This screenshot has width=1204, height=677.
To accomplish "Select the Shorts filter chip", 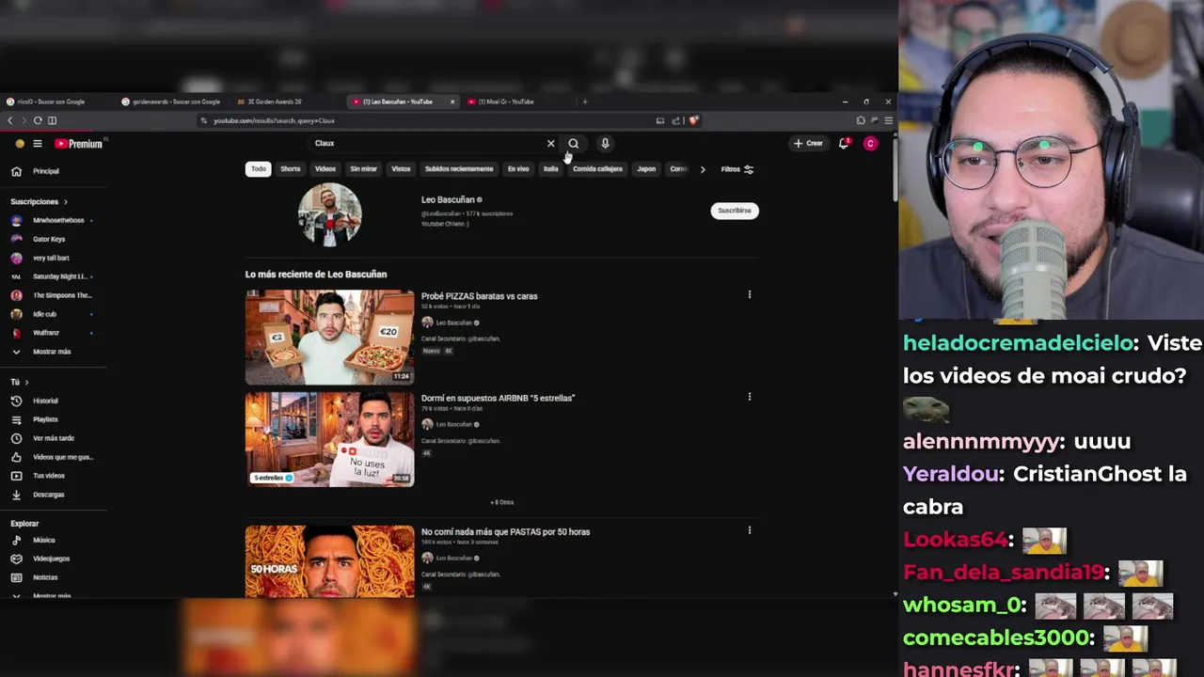I will 291,169.
